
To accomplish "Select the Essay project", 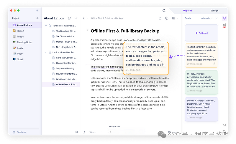I will click(25, 48).
